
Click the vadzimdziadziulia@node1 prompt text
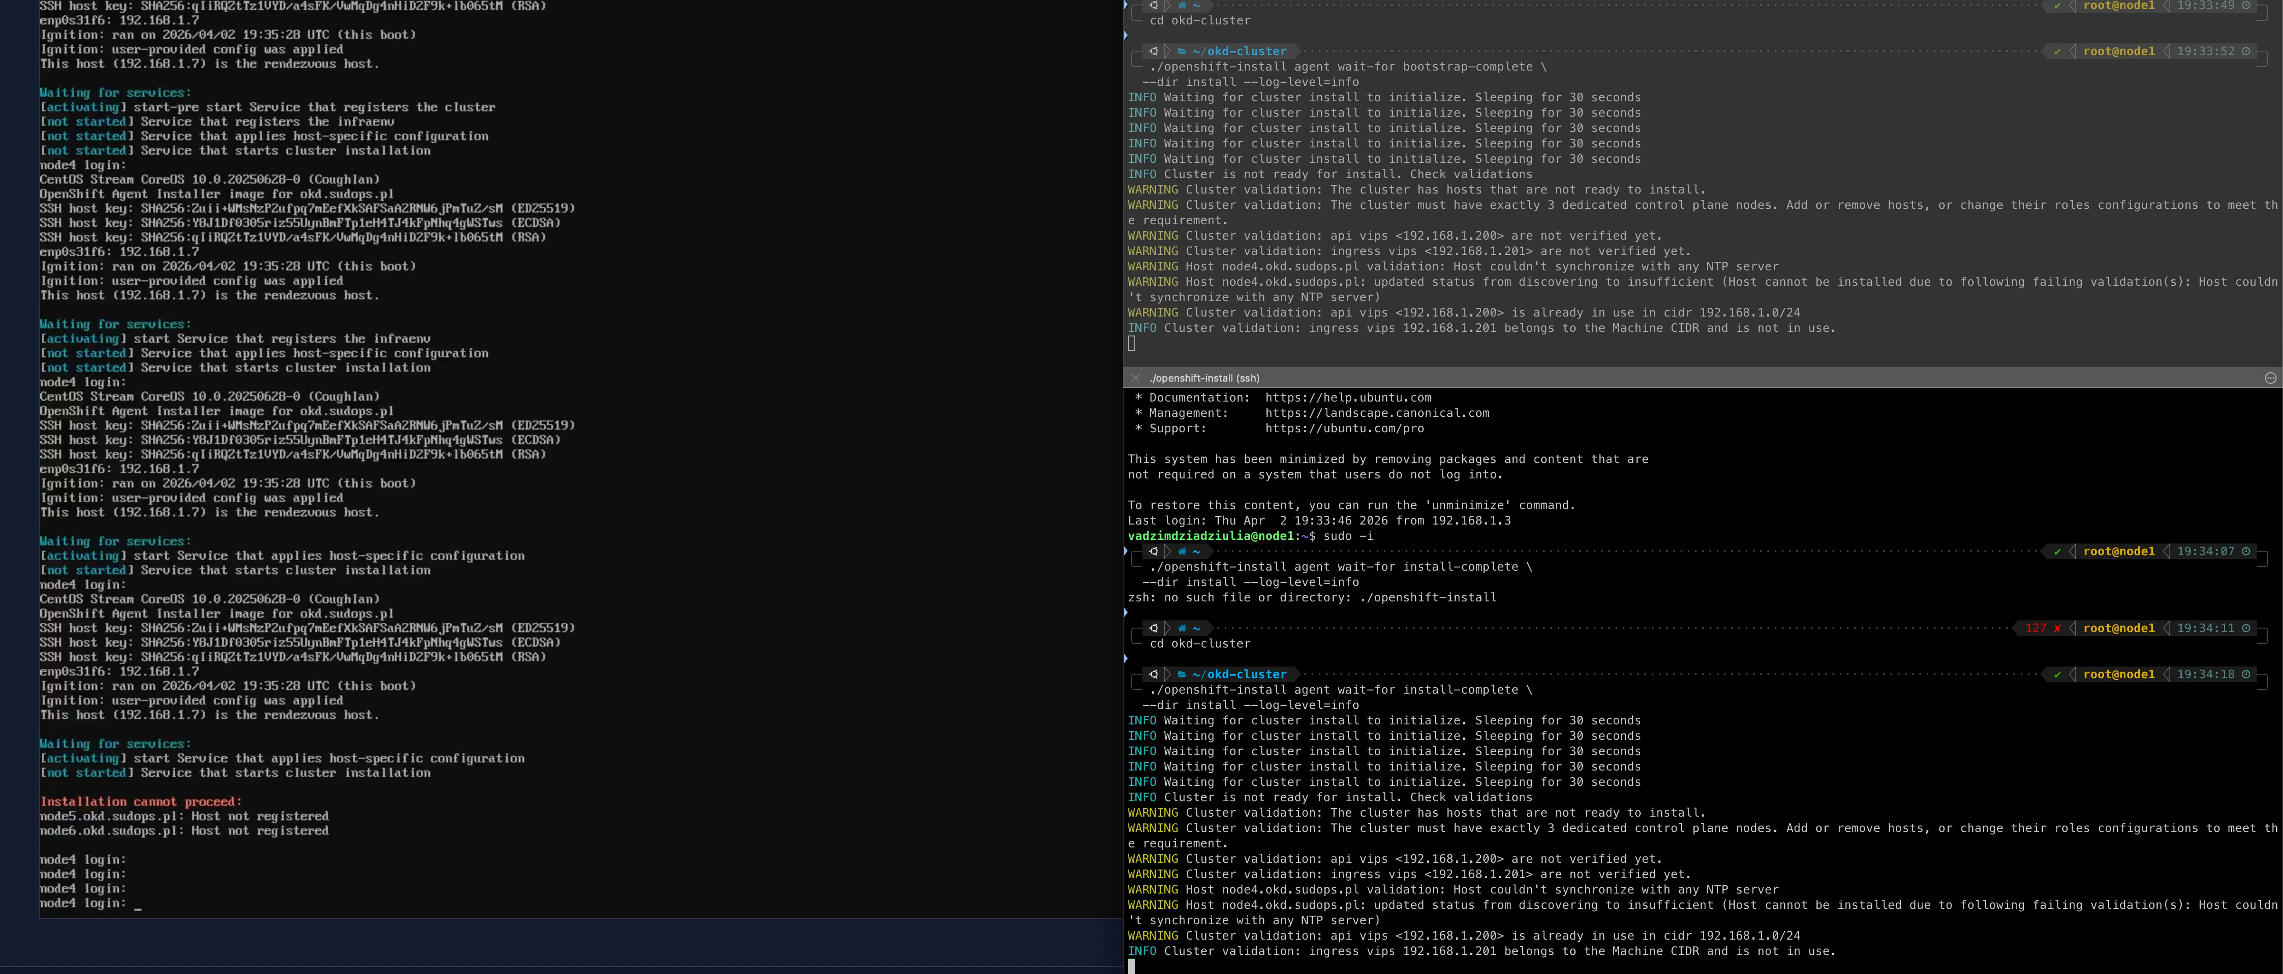(x=1211, y=536)
